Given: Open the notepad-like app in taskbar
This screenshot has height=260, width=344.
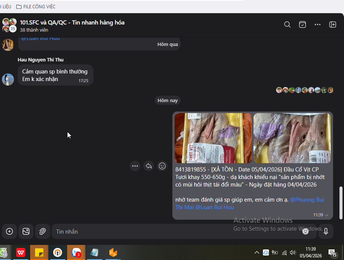Looking at the screenshot, I should pyautogui.click(x=94, y=252).
